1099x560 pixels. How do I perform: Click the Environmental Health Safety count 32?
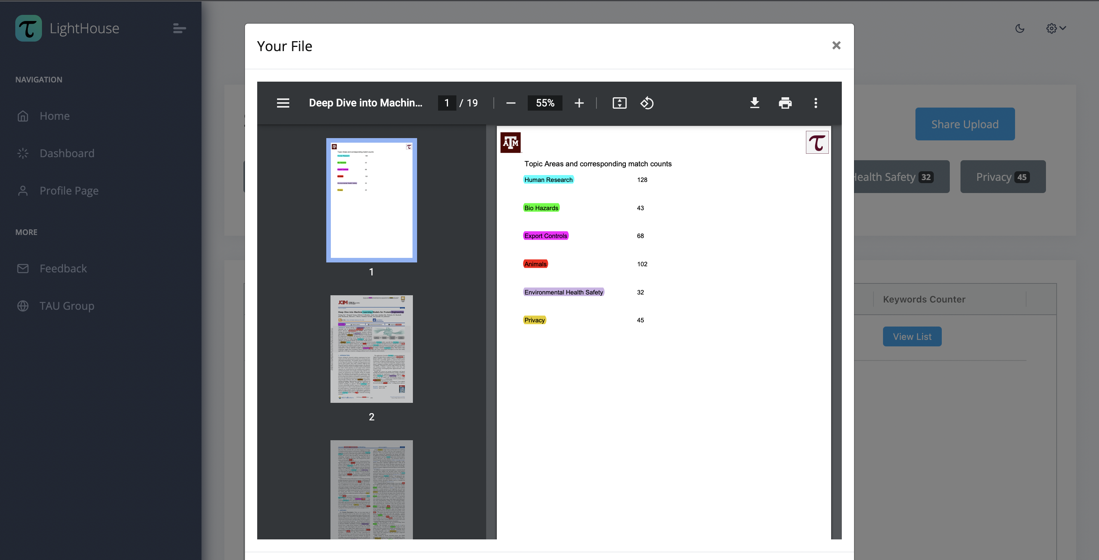pyautogui.click(x=640, y=293)
